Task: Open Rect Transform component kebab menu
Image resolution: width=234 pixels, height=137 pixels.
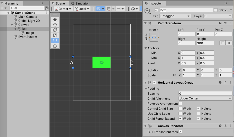Action: (230, 23)
